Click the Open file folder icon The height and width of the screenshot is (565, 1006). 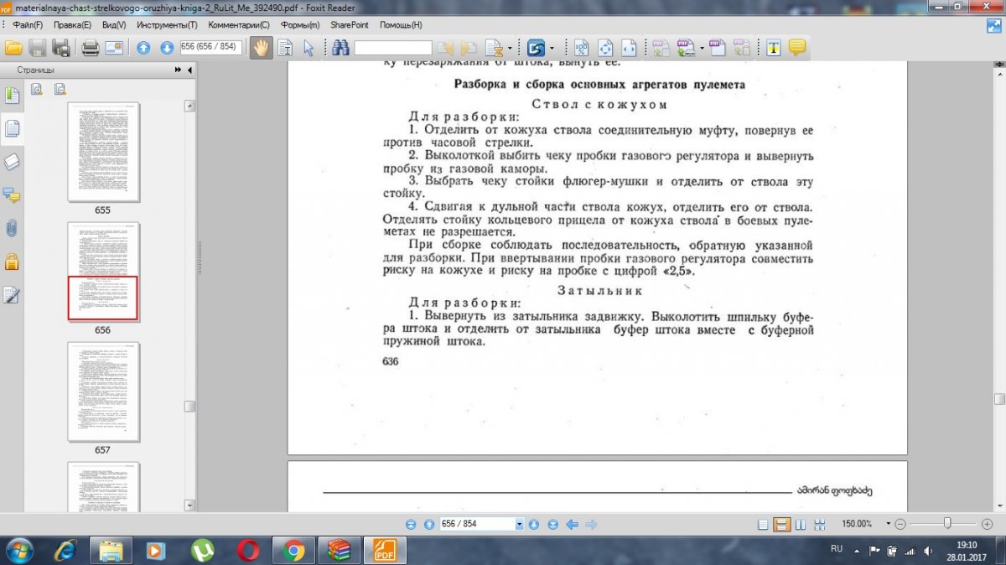click(x=13, y=48)
